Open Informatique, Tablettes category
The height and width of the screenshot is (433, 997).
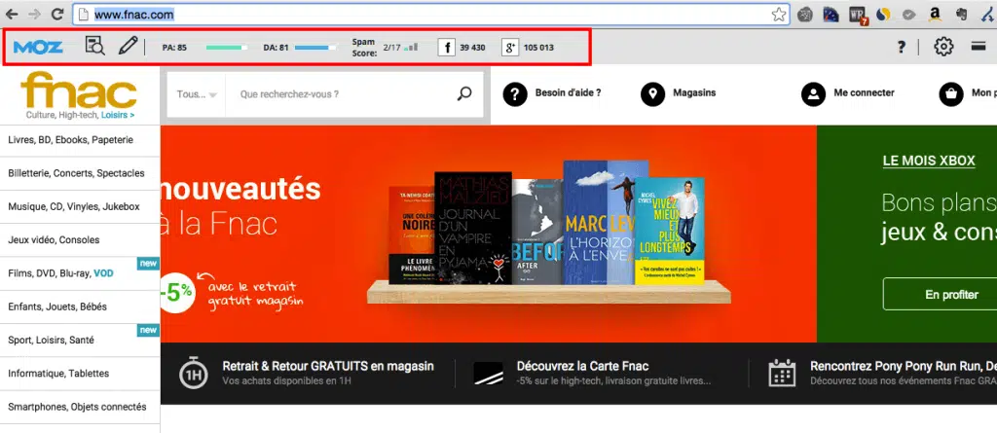click(x=80, y=374)
